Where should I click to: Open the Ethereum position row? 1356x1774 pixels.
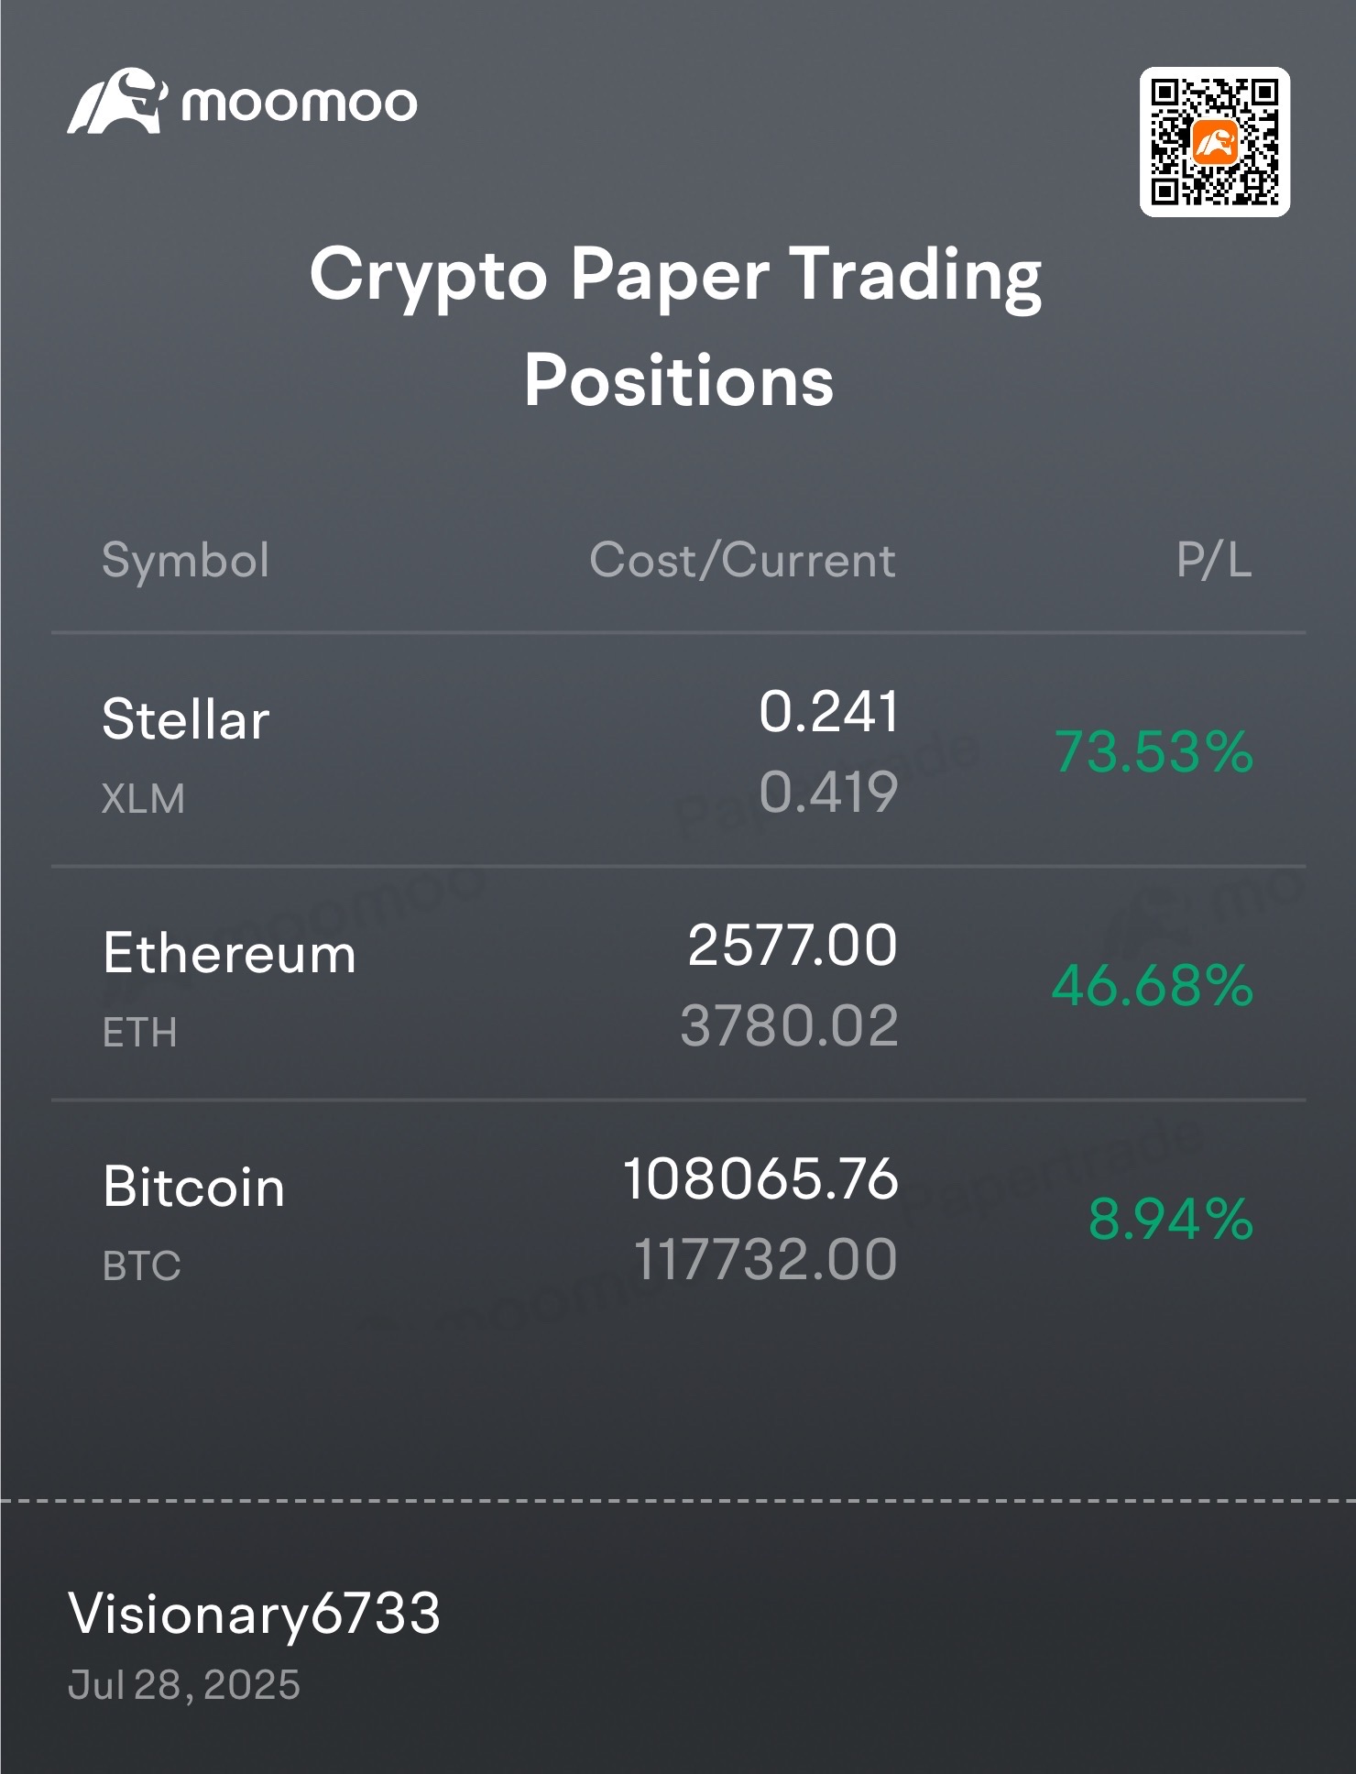pos(678,984)
